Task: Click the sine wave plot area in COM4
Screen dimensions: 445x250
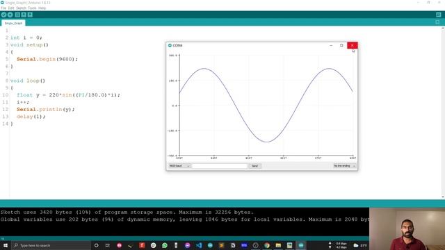Action: click(x=266, y=106)
